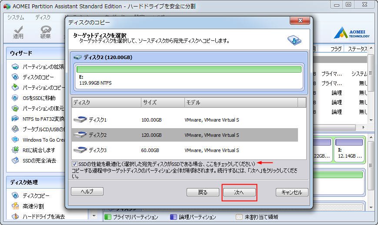Select ディスク2 drive icon in list

click(x=80, y=135)
